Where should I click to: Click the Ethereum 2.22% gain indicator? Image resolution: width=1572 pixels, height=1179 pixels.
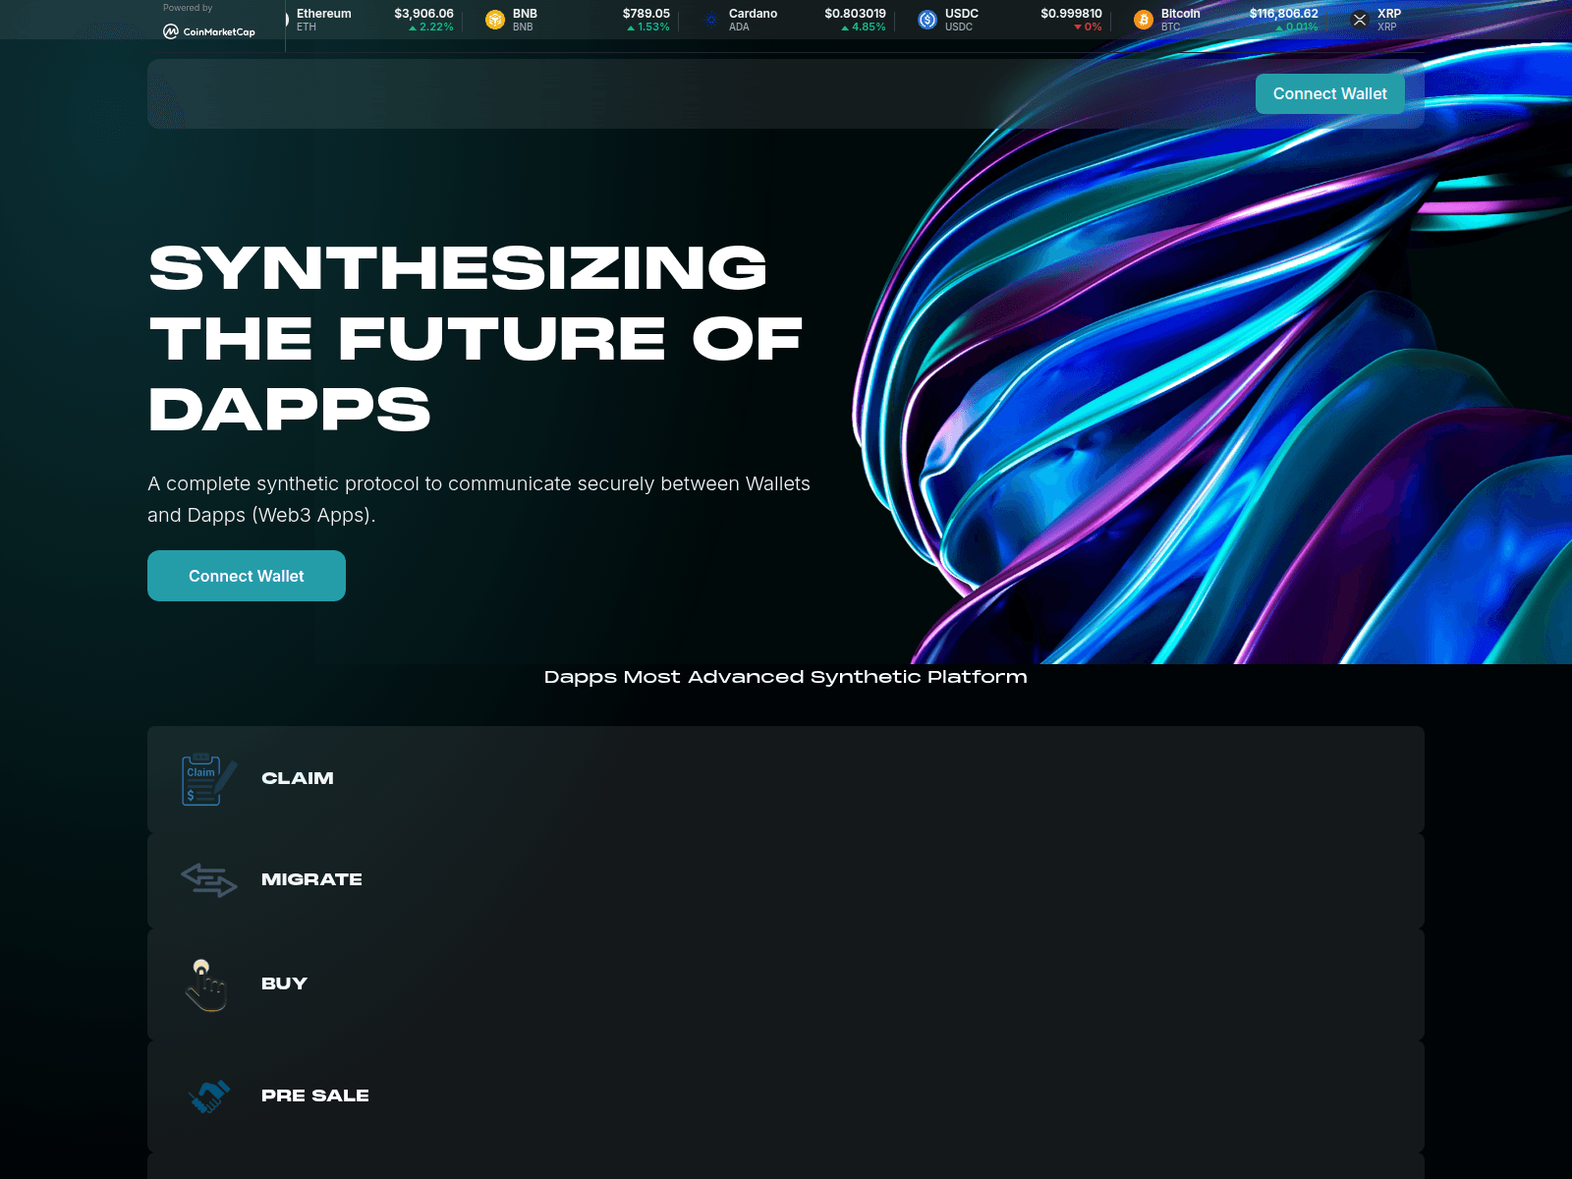pos(432,27)
